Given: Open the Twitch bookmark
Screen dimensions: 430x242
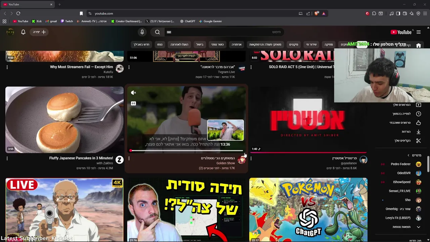Looking at the screenshot, I should [x=67, y=21].
